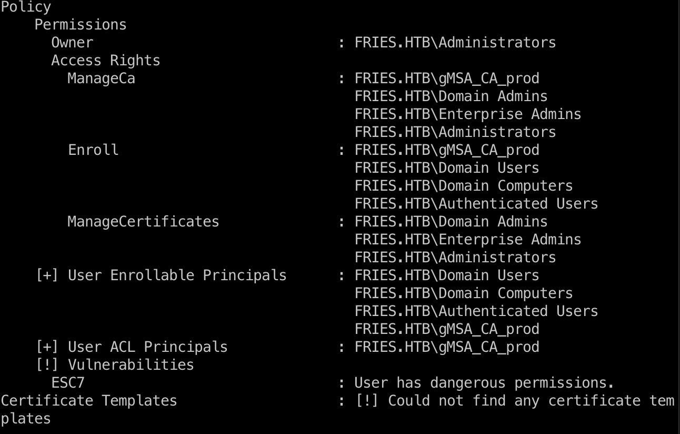Click the ESC7 vulnerability label
Screen dimensions: 680x434
(x=67, y=382)
